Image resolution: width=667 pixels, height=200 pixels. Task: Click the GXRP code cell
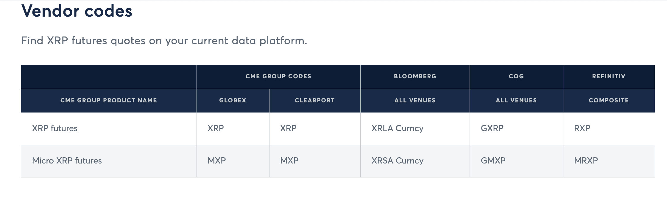[492, 128]
